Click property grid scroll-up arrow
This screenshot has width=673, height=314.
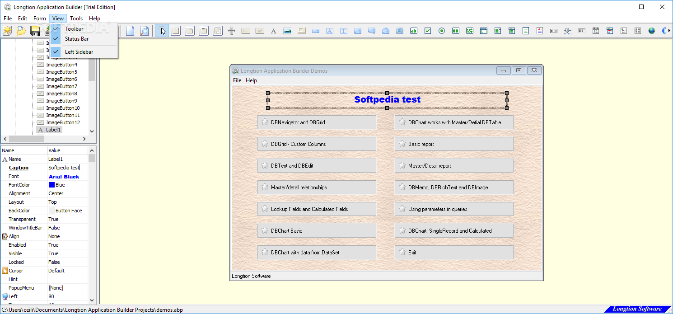(x=92, y=150)
